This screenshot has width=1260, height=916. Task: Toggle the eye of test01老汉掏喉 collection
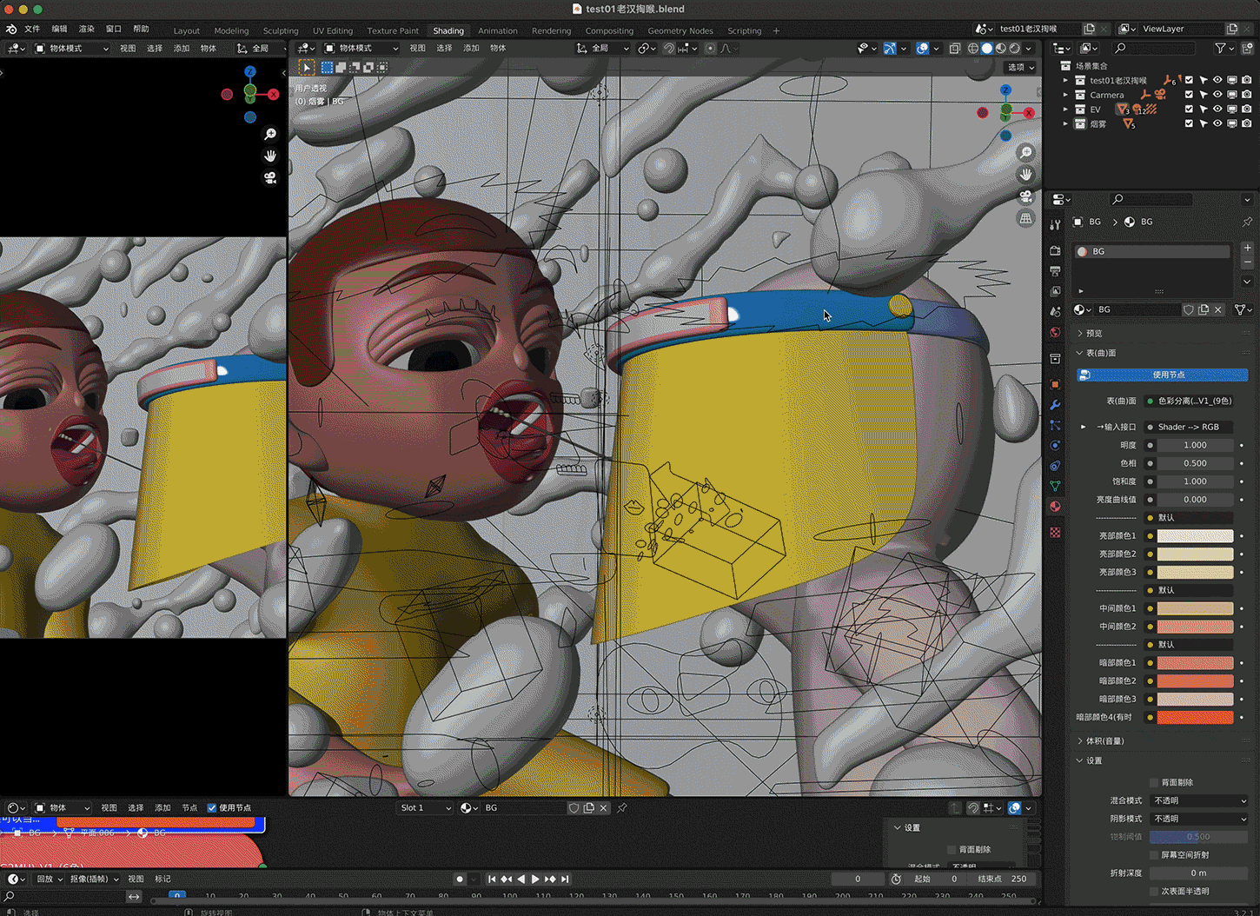tap(1217, 80)
